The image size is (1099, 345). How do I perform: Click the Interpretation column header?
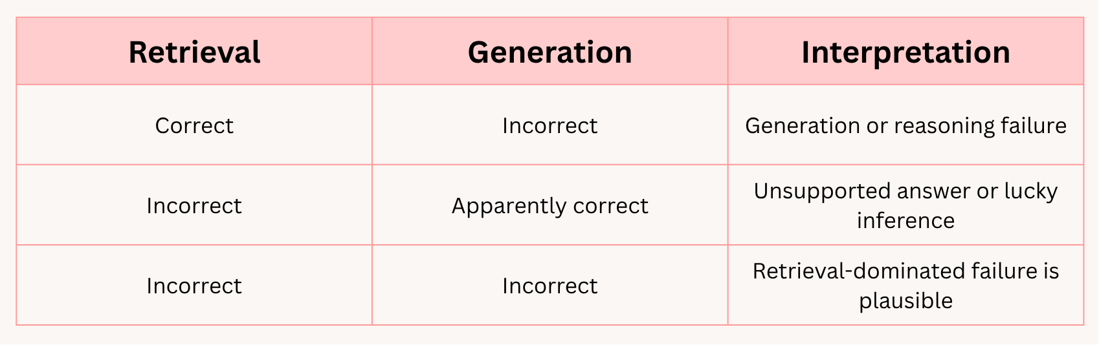(x=905, y=52)
